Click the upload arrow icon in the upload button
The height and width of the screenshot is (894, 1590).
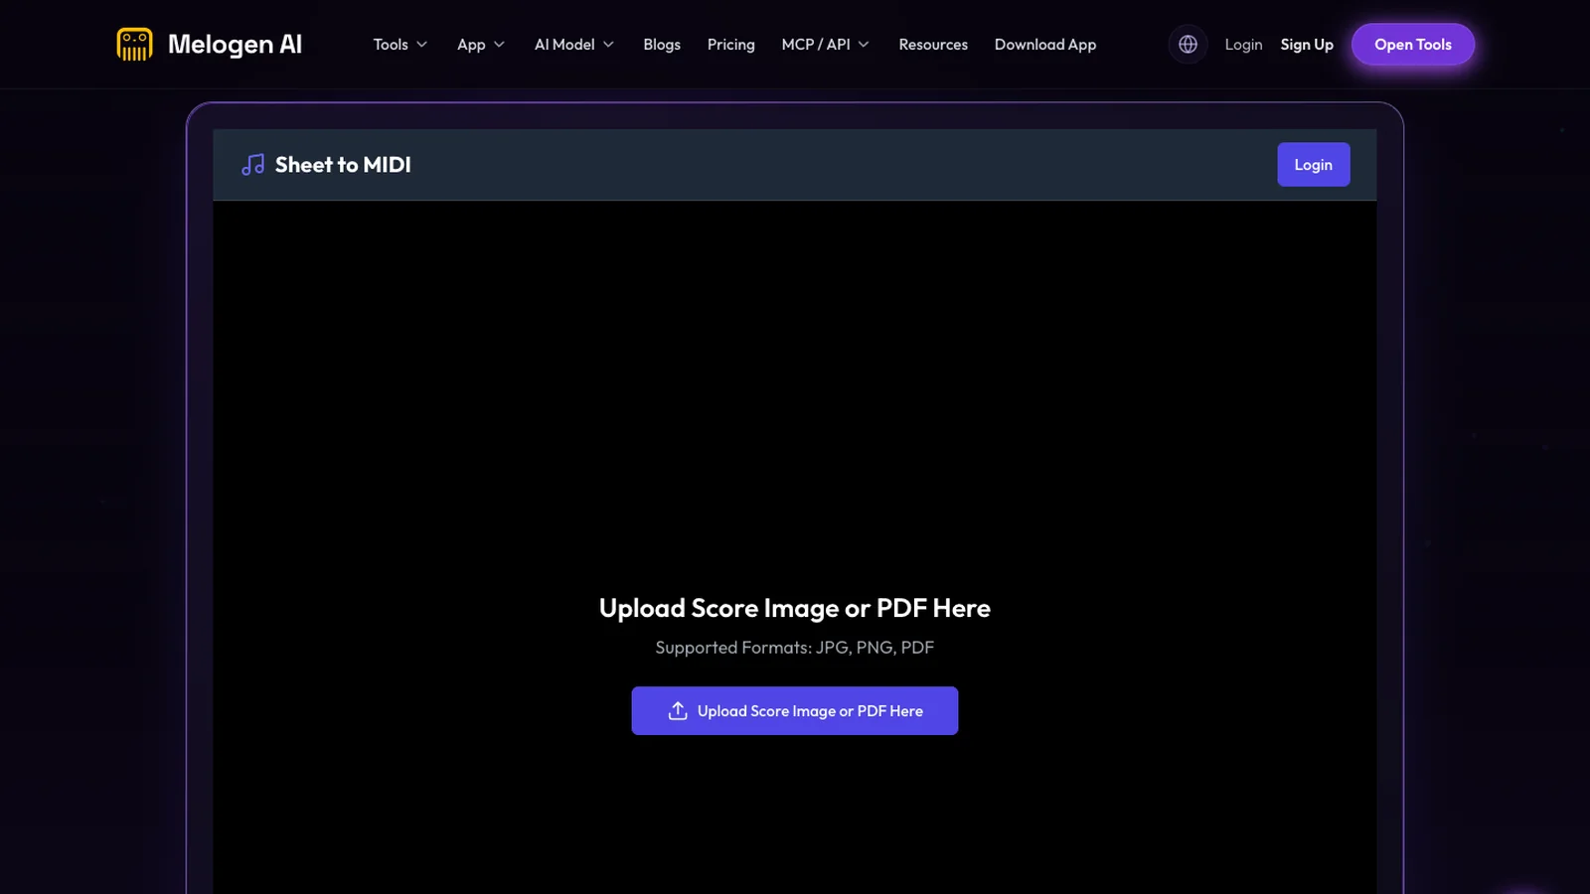pyautogui.click(x=678, y=711)
